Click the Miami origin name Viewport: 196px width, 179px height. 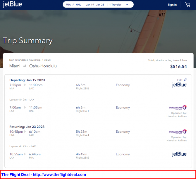(15, 66)
